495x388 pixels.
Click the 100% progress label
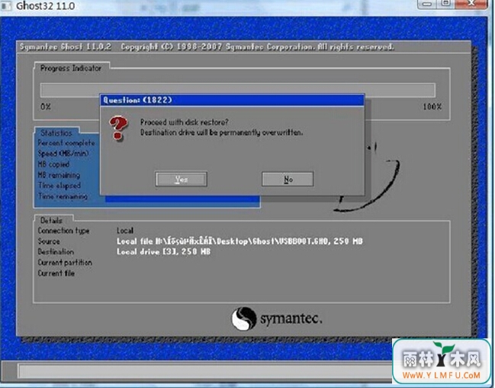pos(432,107)
